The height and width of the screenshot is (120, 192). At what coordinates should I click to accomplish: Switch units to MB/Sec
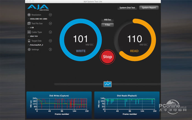pyautogui.click(x=108, y=20)
